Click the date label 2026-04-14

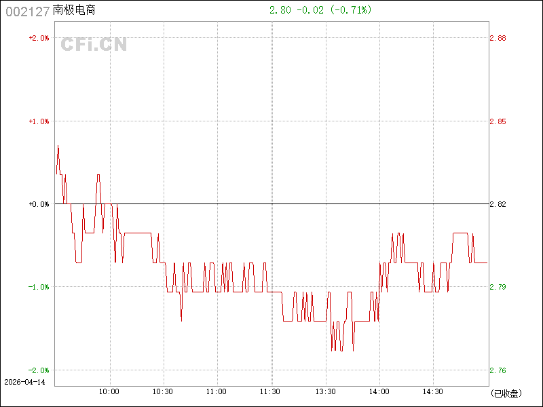tap(24, 383)
